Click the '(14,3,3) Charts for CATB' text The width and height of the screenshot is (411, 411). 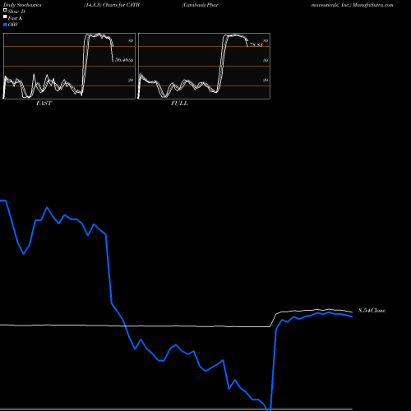pyautogui.click(x=112, y=5)
